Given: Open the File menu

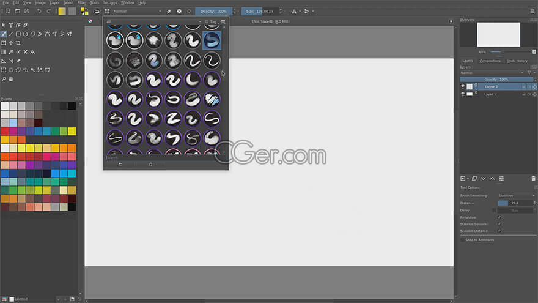Looking at the screenshot, I should (x=6, y=2).
